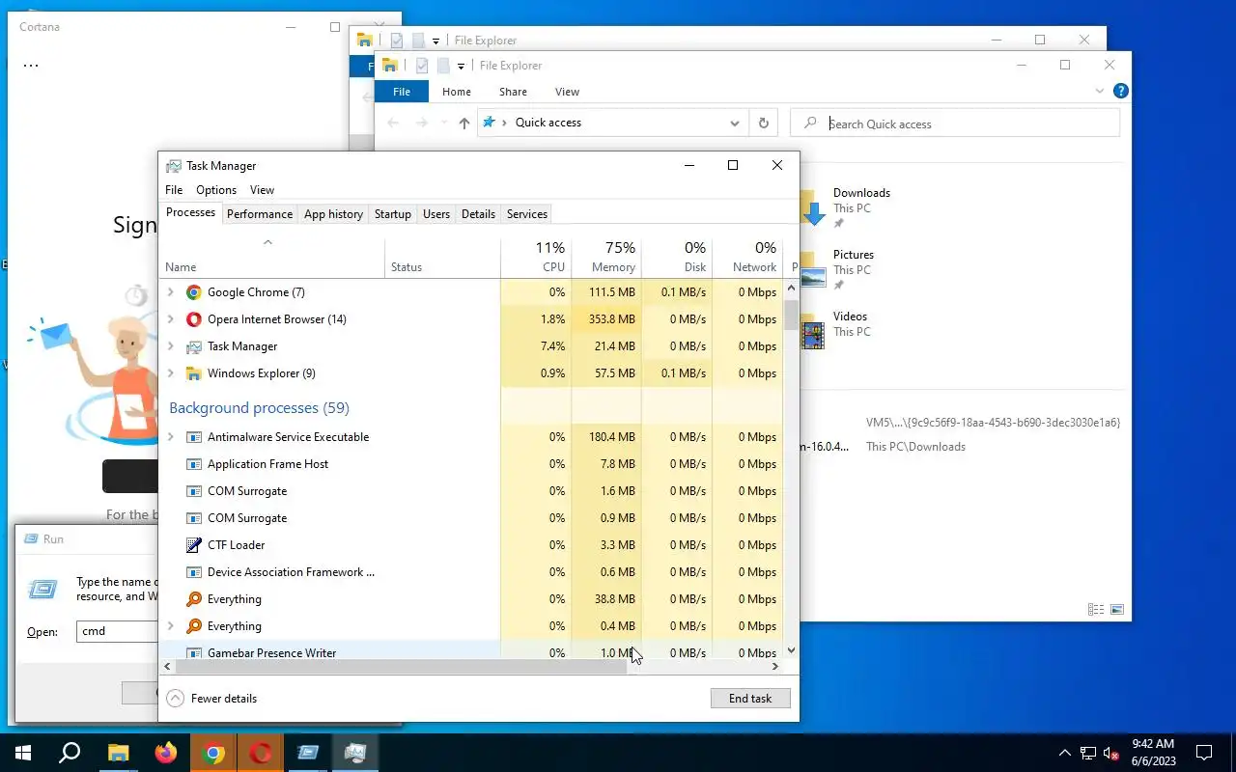This screenshot has width=1236, height=772.
Task: Sort processes by the CPU column
Action: [536, 257]
